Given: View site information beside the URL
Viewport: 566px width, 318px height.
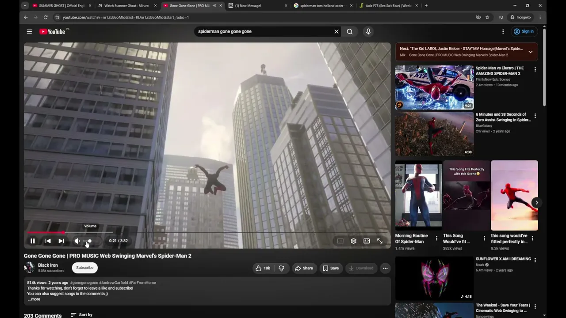Looking at the screenshot, I should 57,17.
